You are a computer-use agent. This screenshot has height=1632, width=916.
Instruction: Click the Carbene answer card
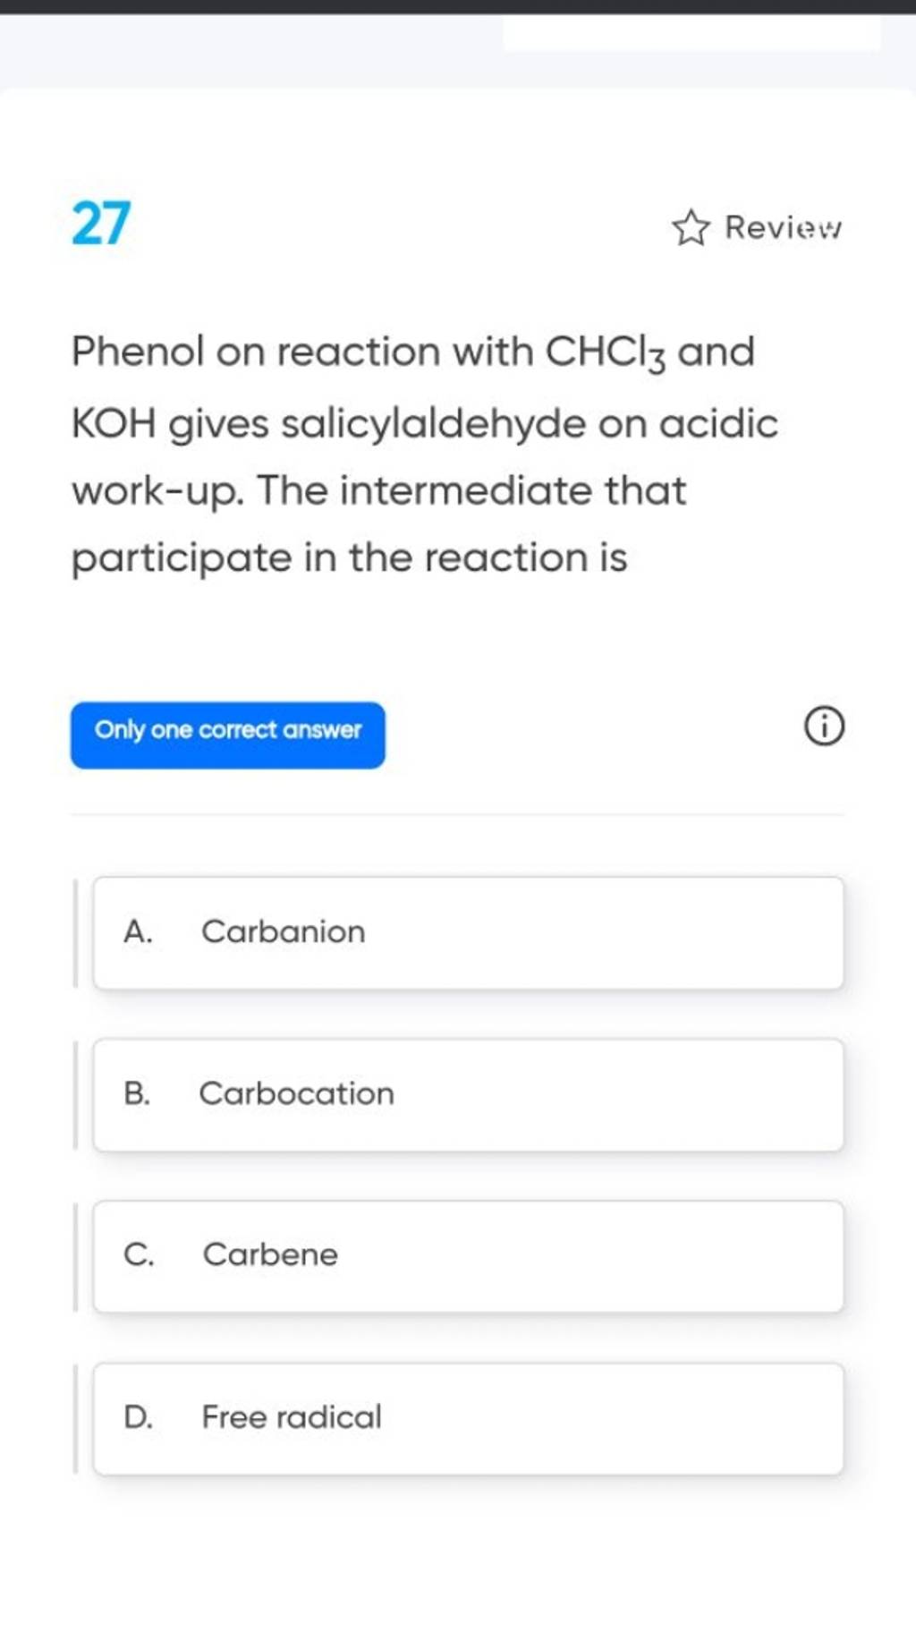465,1256
